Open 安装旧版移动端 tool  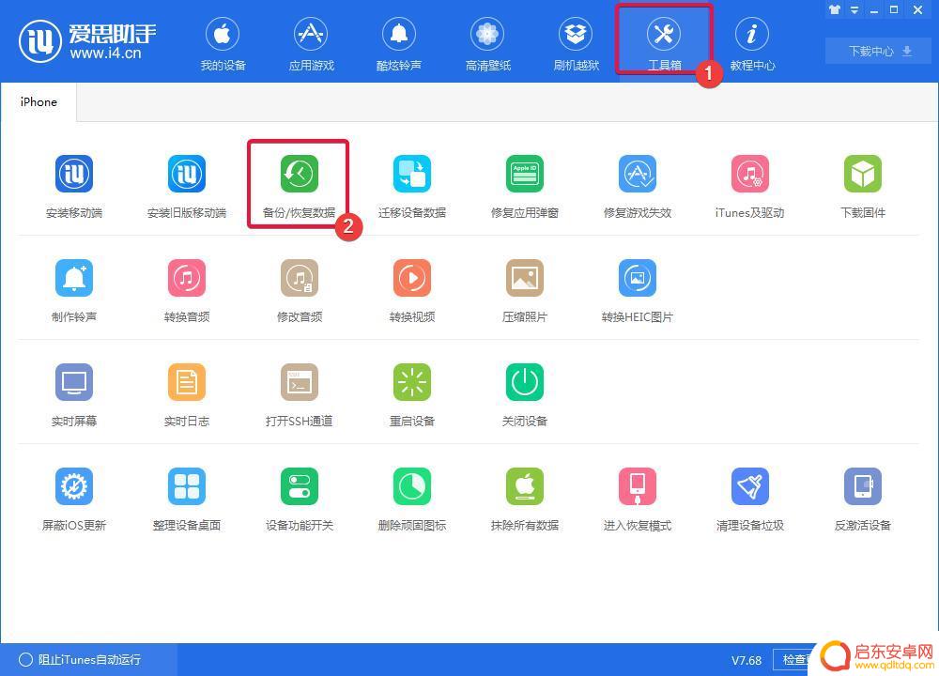pos(187,186)
